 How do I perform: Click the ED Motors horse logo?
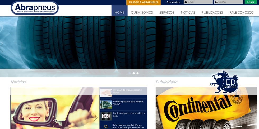pos(225,82)
